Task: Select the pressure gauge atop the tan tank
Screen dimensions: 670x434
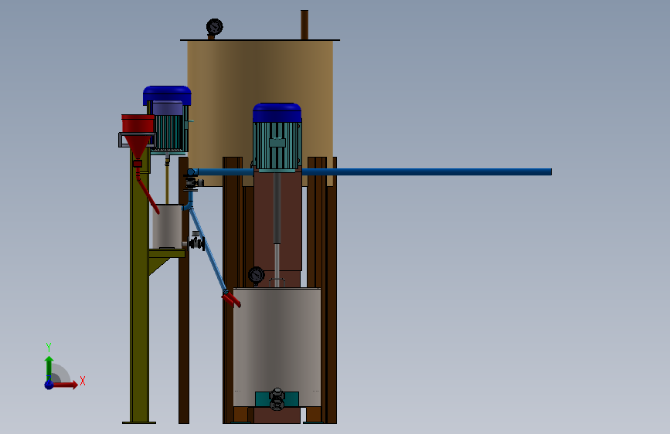Action: 214,27
